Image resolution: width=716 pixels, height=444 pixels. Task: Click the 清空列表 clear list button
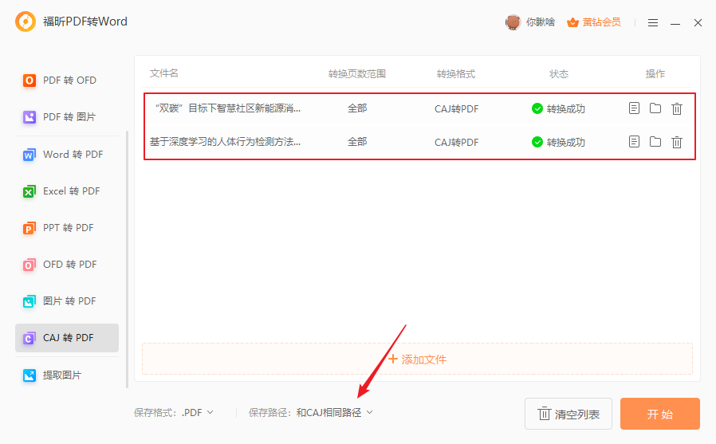click(568, 414)
